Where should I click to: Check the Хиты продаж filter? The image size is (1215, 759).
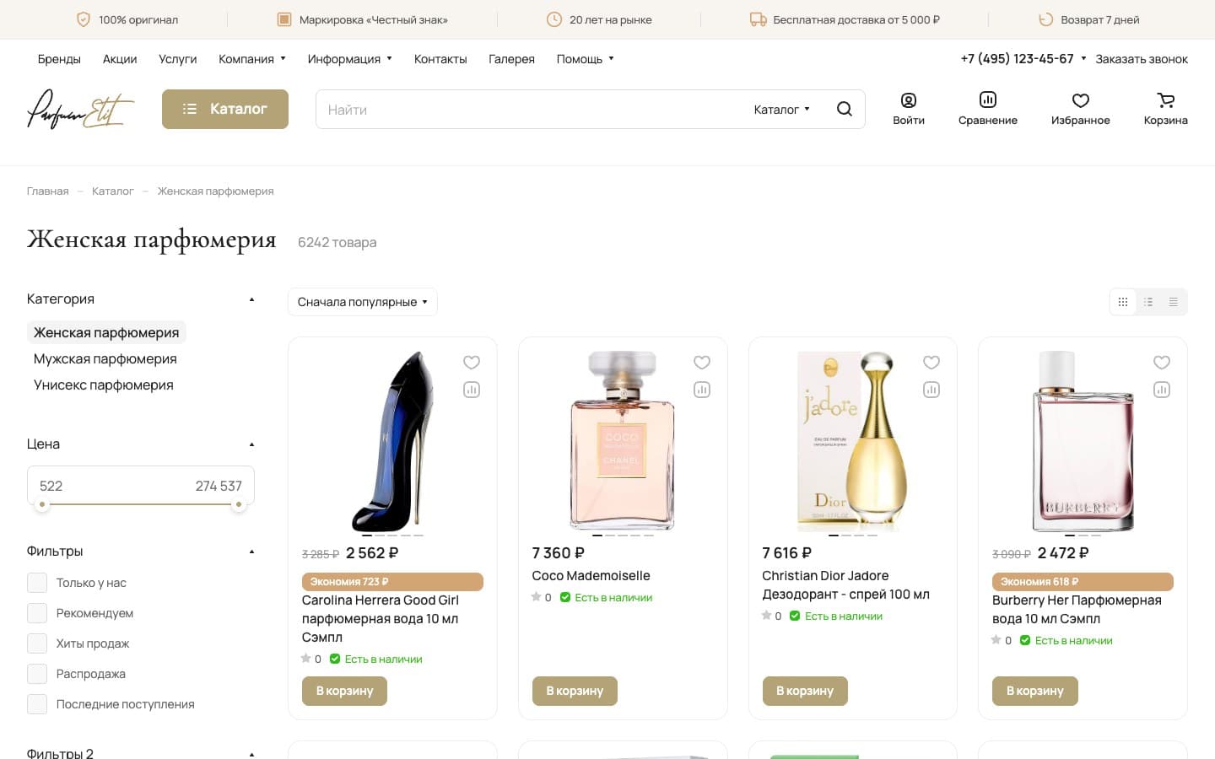click(37, 643)
